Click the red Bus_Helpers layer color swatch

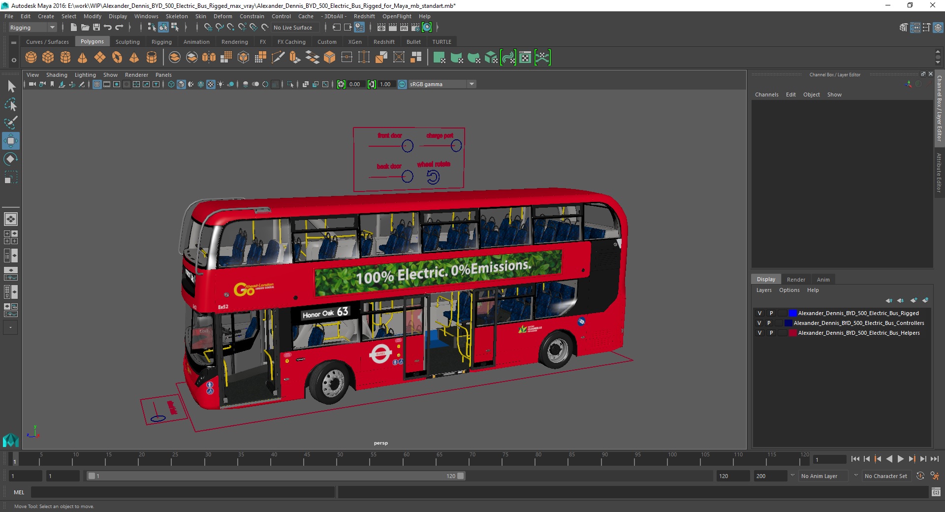click(x=792, y=333)
